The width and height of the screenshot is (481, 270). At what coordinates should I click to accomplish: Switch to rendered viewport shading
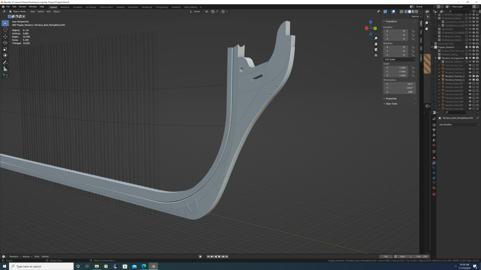coord(416,11)
